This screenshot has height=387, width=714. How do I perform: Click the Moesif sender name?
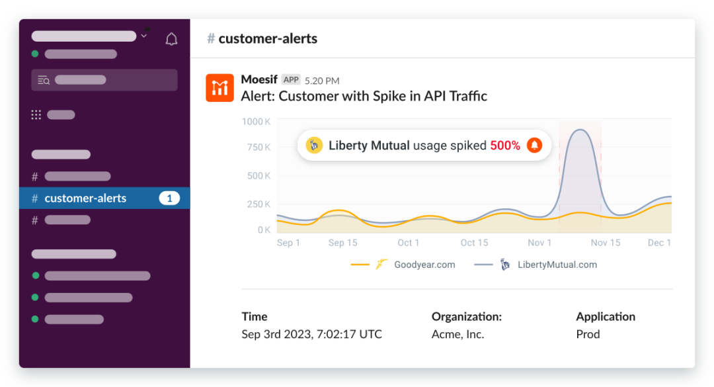259,79
